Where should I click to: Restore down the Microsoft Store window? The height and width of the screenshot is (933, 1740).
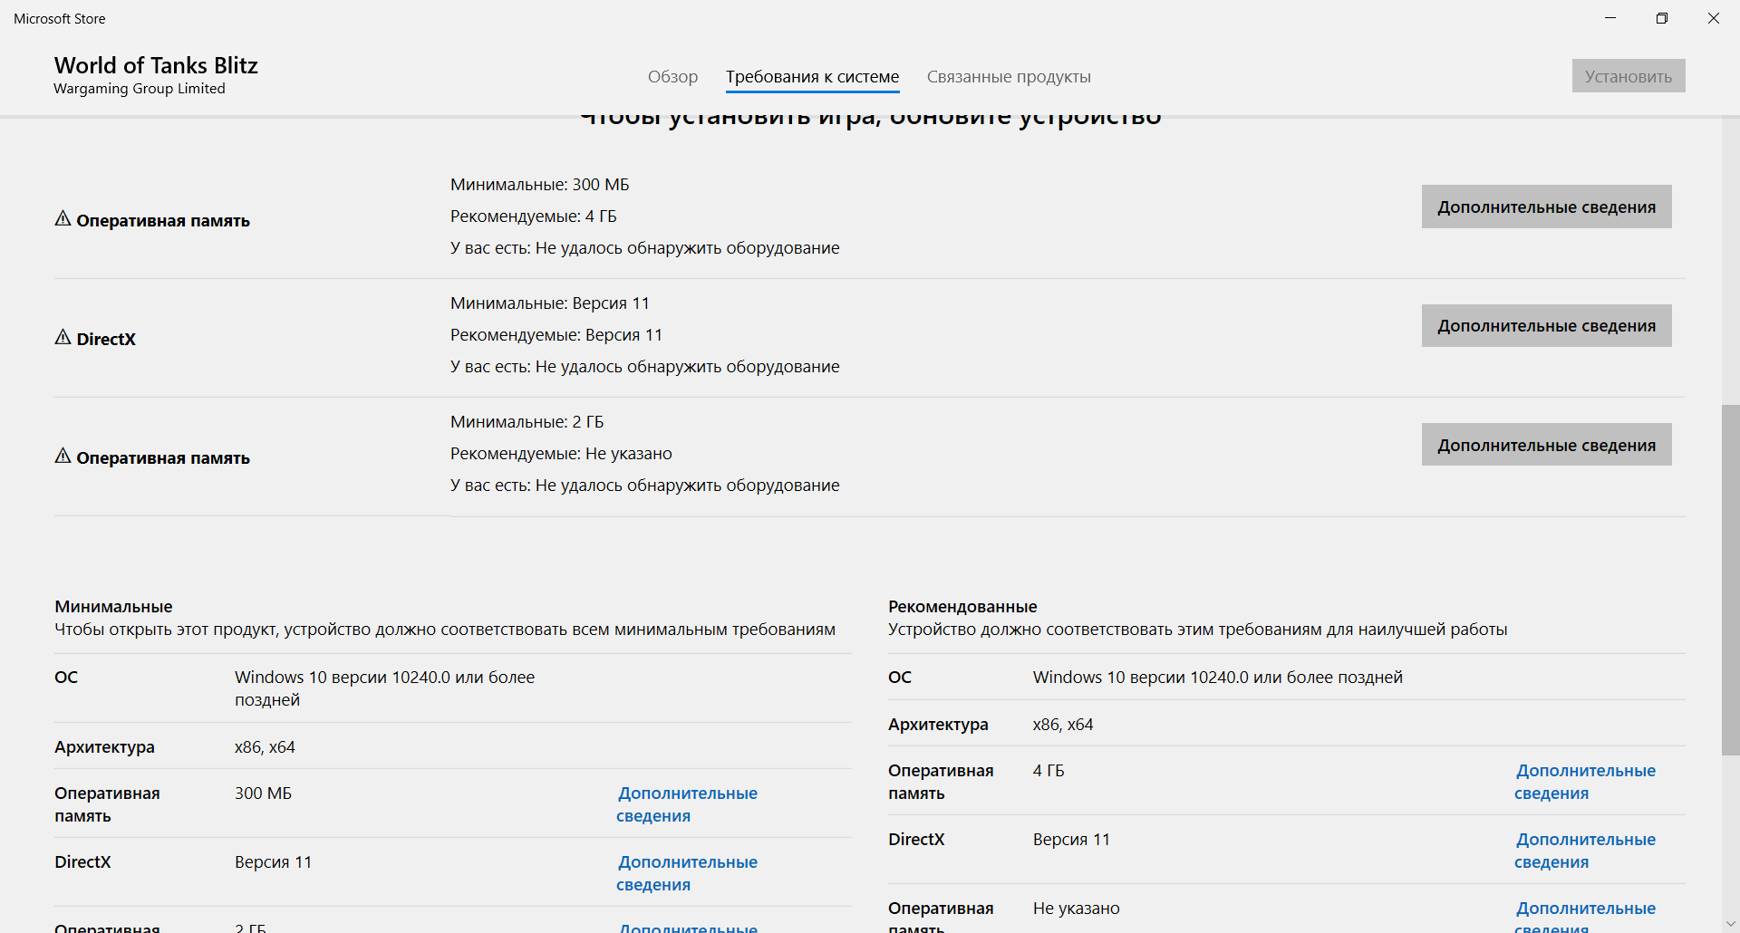[x=1662, y=18]
